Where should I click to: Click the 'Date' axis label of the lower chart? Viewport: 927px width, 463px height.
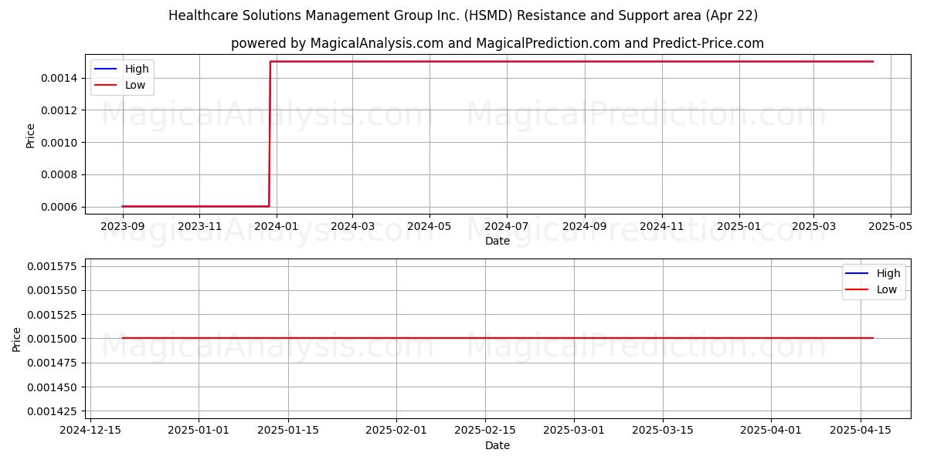point(497,445)
